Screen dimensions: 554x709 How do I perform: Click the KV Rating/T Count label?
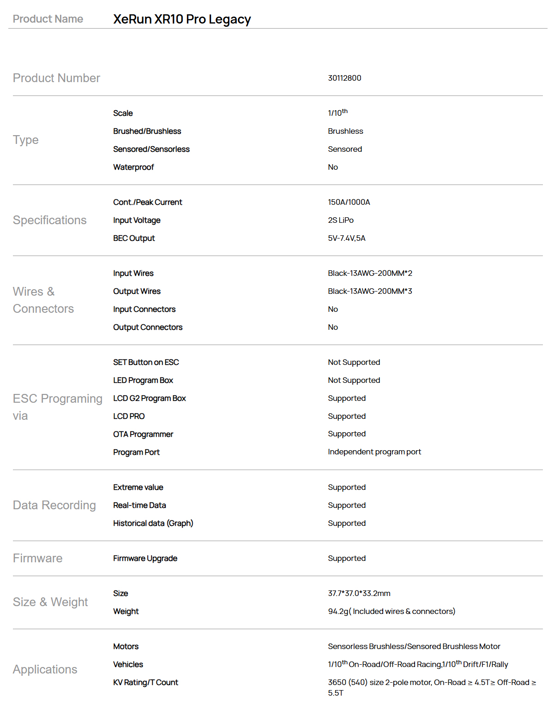145,682
